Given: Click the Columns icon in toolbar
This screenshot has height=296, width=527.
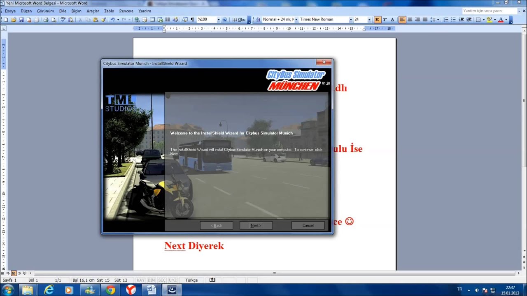Looking at the screenshot, I should point(167,19).
